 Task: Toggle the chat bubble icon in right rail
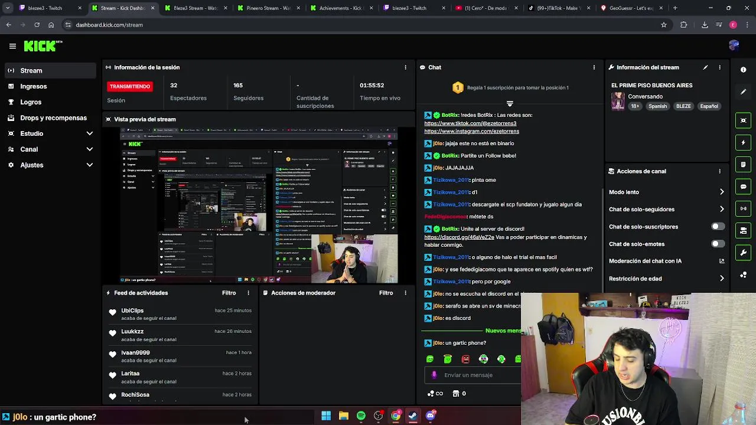click(744, 187)
